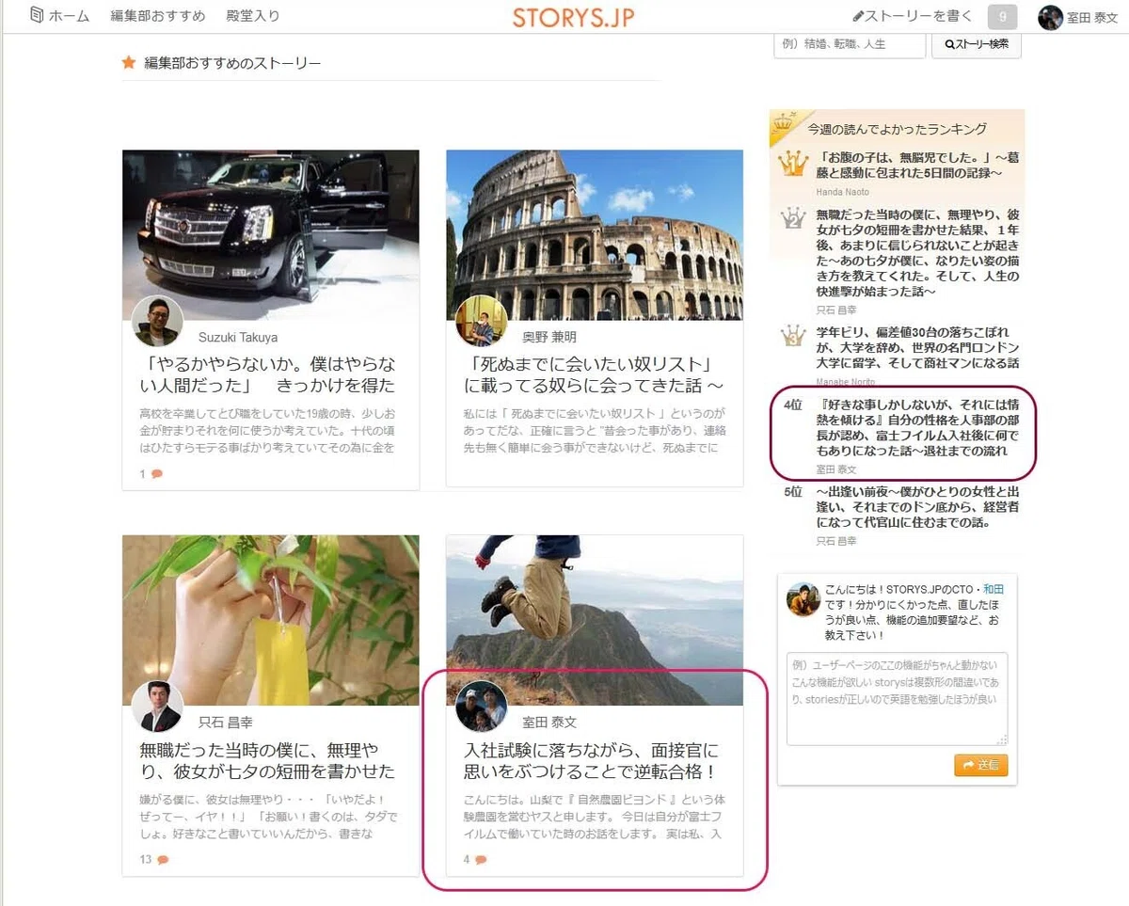Open the notification count badge

click(x=1002, y=17)
